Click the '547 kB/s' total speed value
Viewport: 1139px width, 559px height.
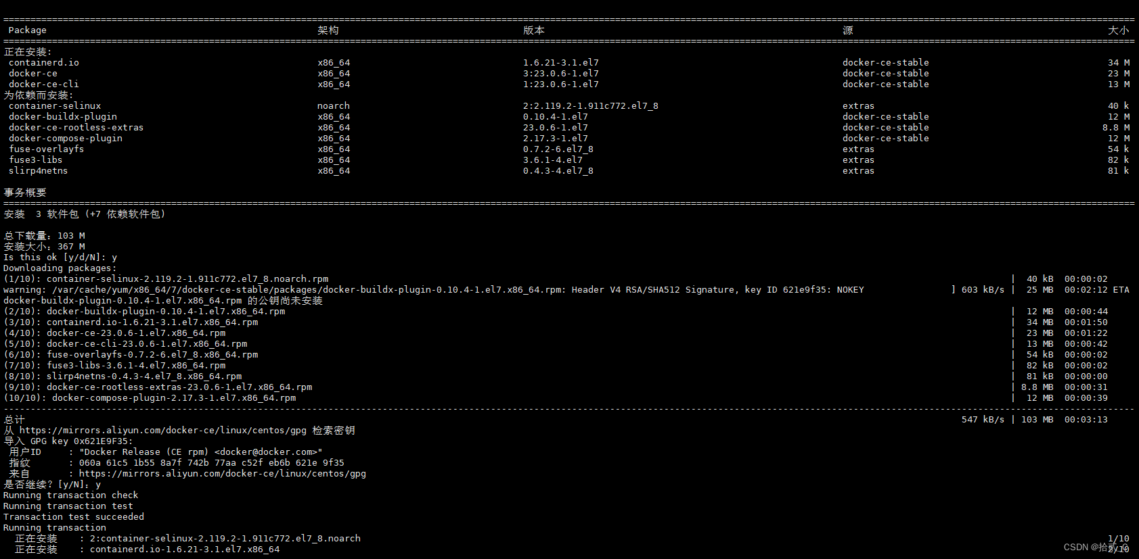tap(983, 420)
